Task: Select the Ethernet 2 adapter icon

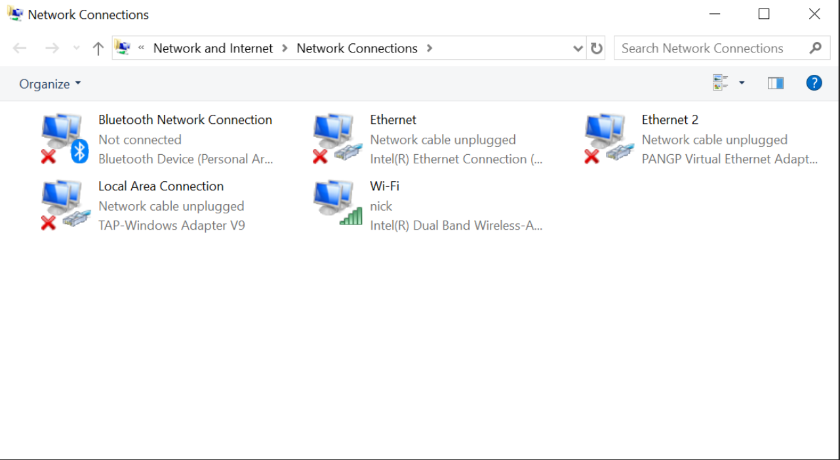Action: click(608, 139)
